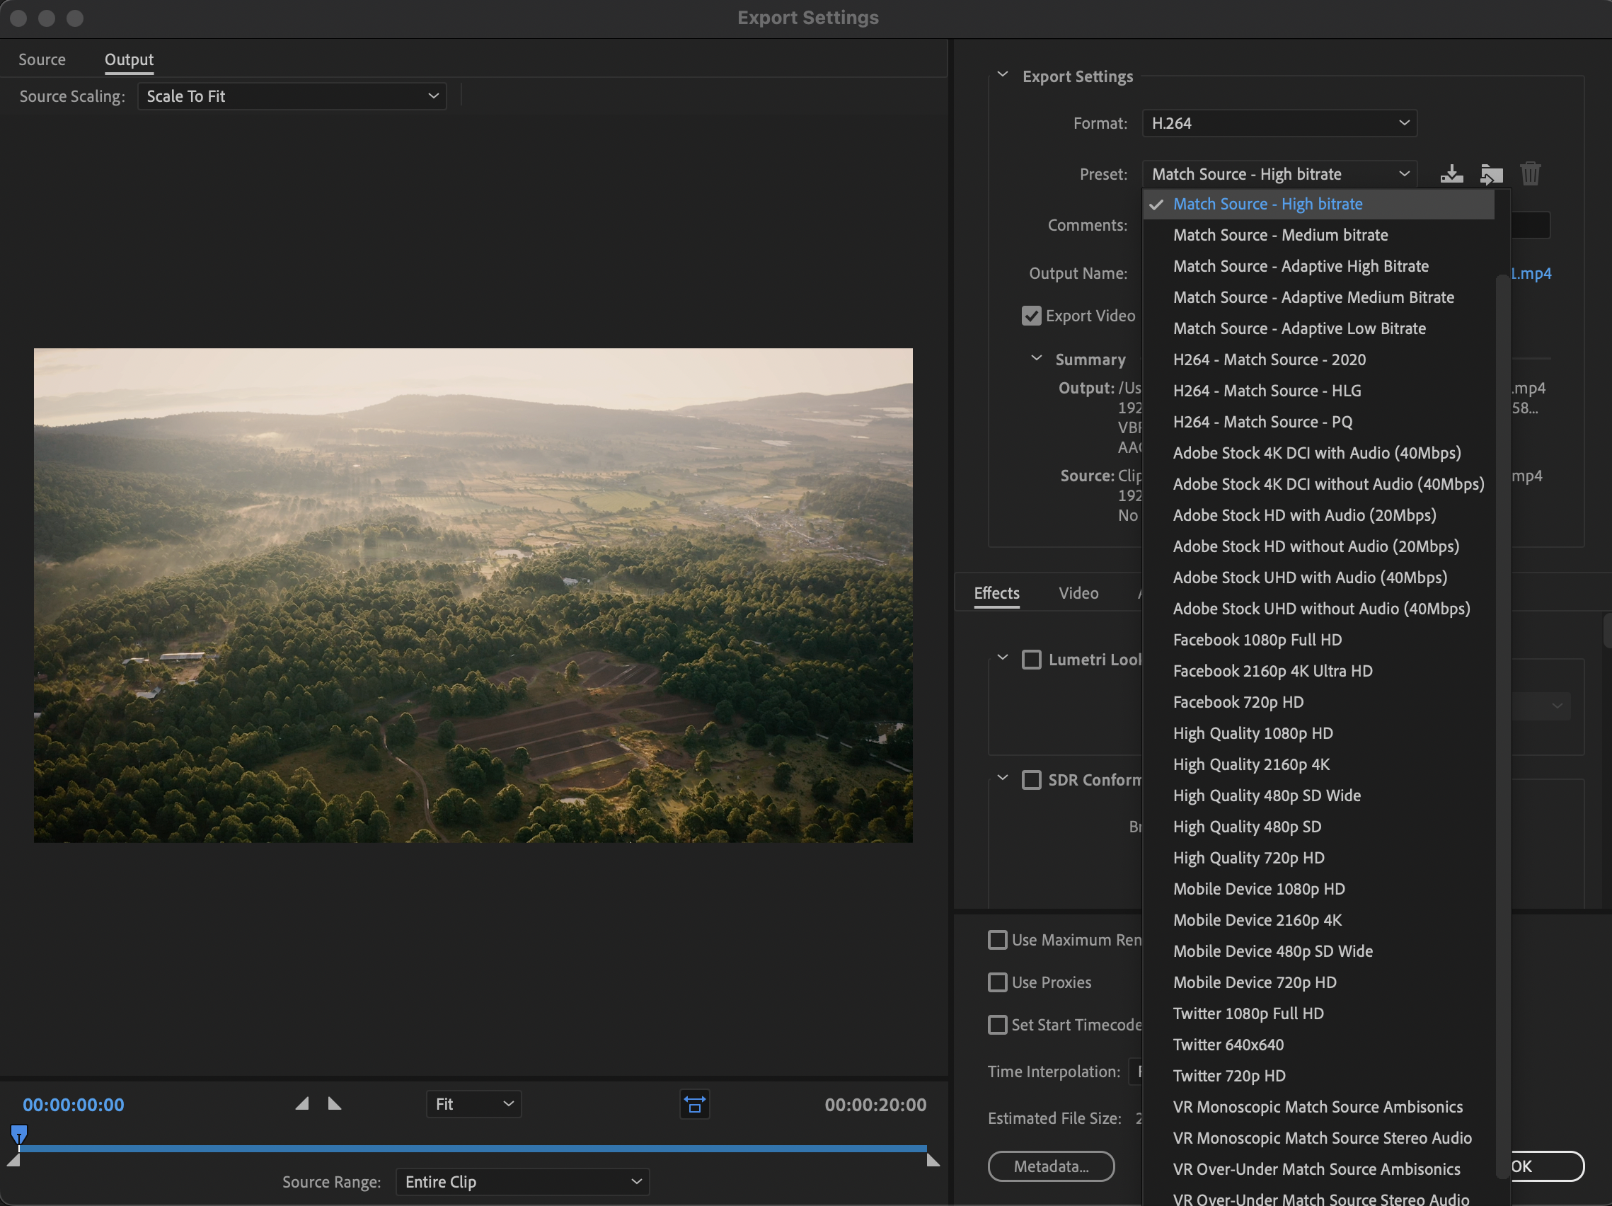Click the out point handle at timeline end
Viewport: 1612px width, 1206px height.
[x=932, y=1159]
